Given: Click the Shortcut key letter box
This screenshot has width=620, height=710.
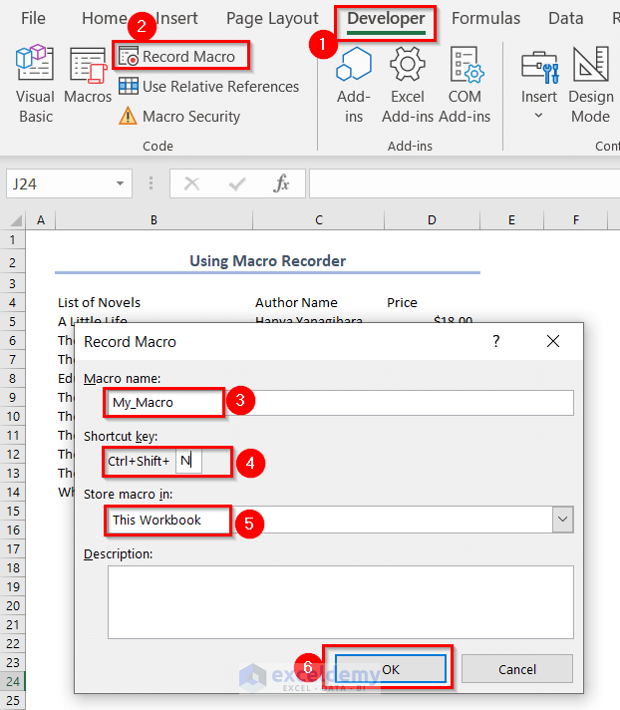Looking at the screenshot, I should [x=188, y=461].
